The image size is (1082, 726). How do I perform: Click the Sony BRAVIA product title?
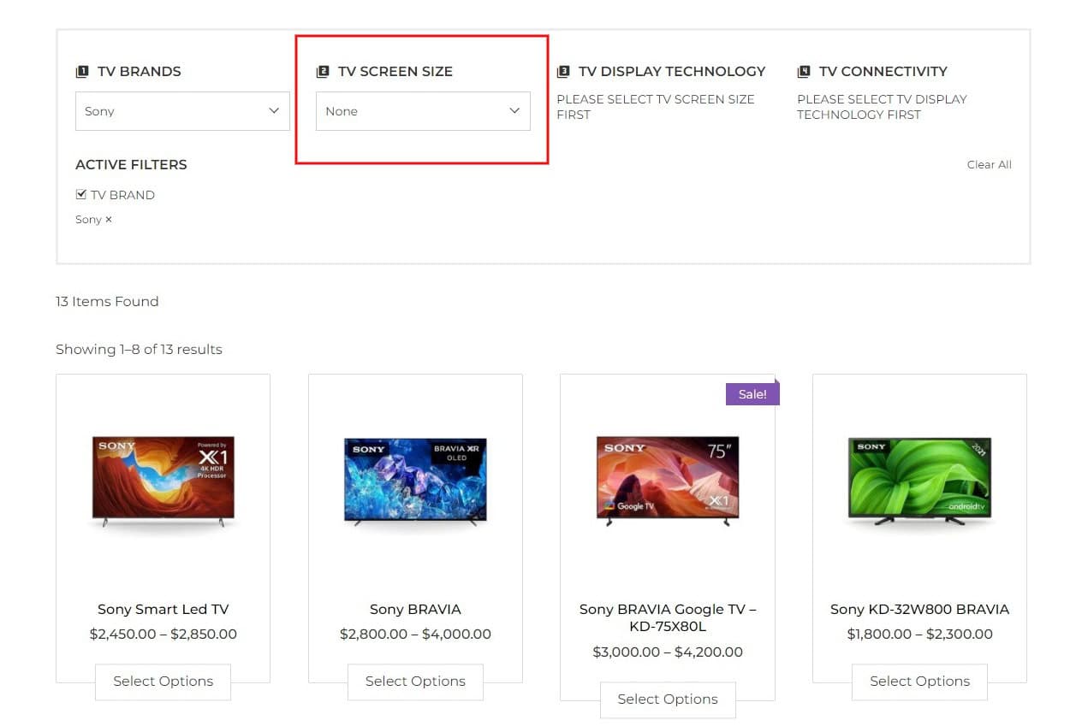pyautogui.click(x=415, y=610)
